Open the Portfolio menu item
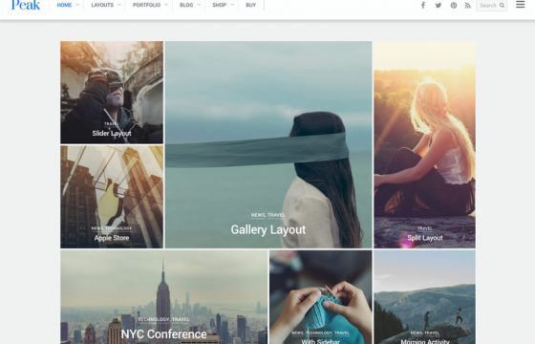 point(147,5)
